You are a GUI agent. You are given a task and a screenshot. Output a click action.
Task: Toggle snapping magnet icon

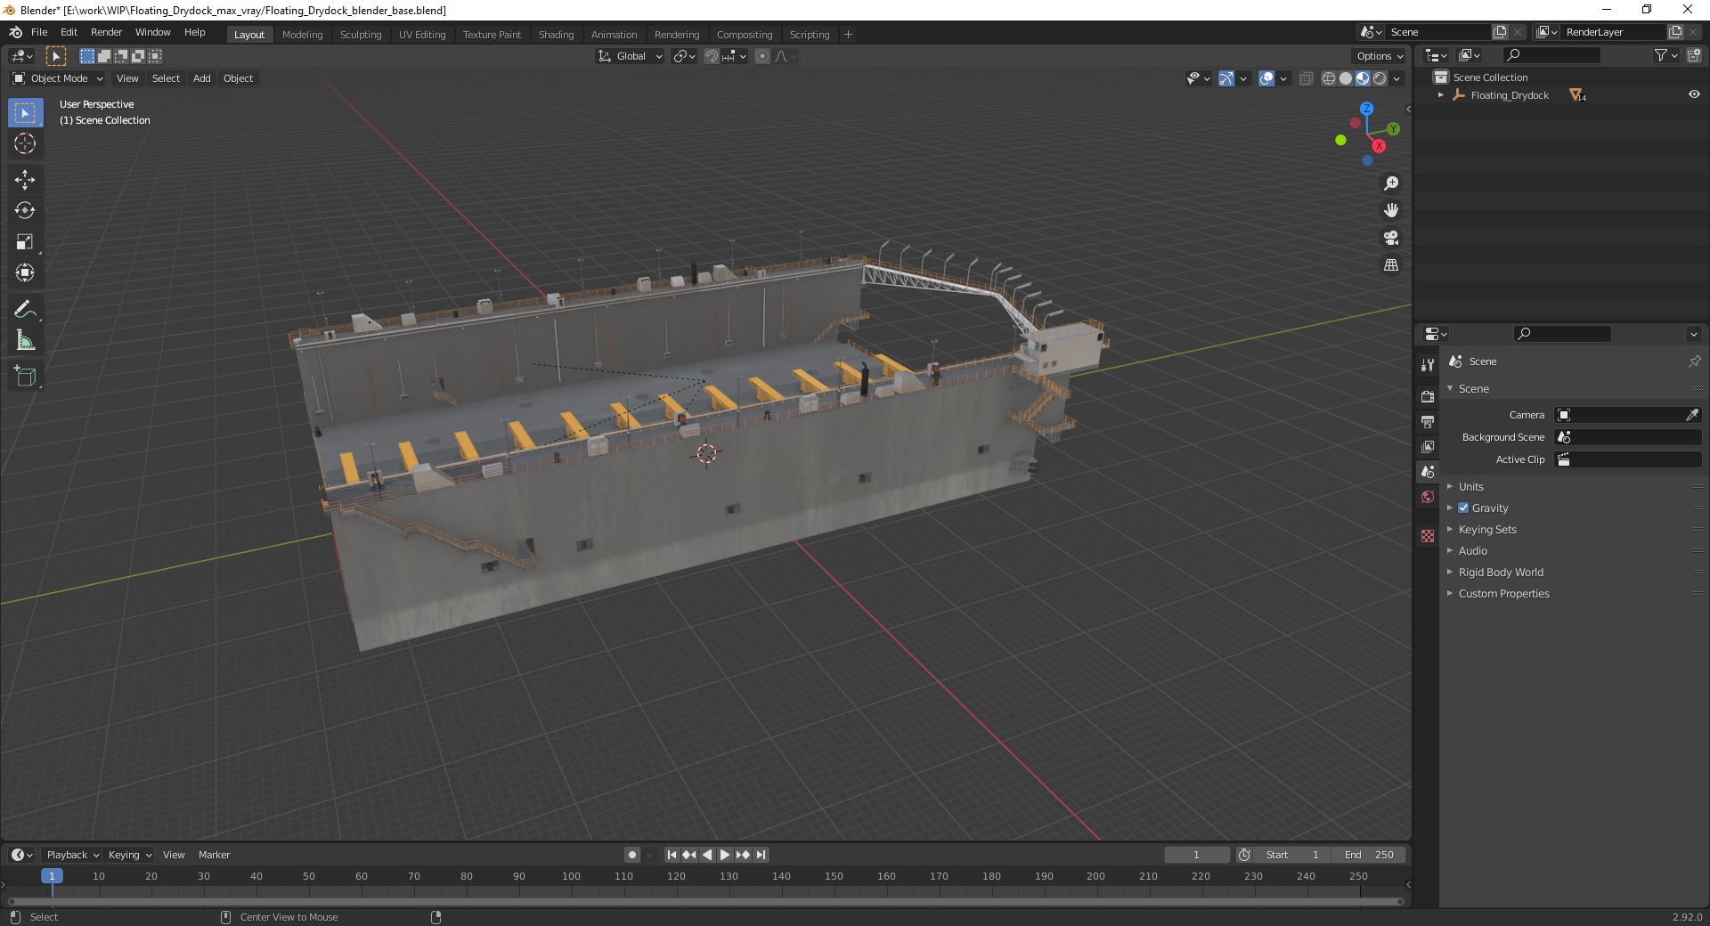coord(712,56)
